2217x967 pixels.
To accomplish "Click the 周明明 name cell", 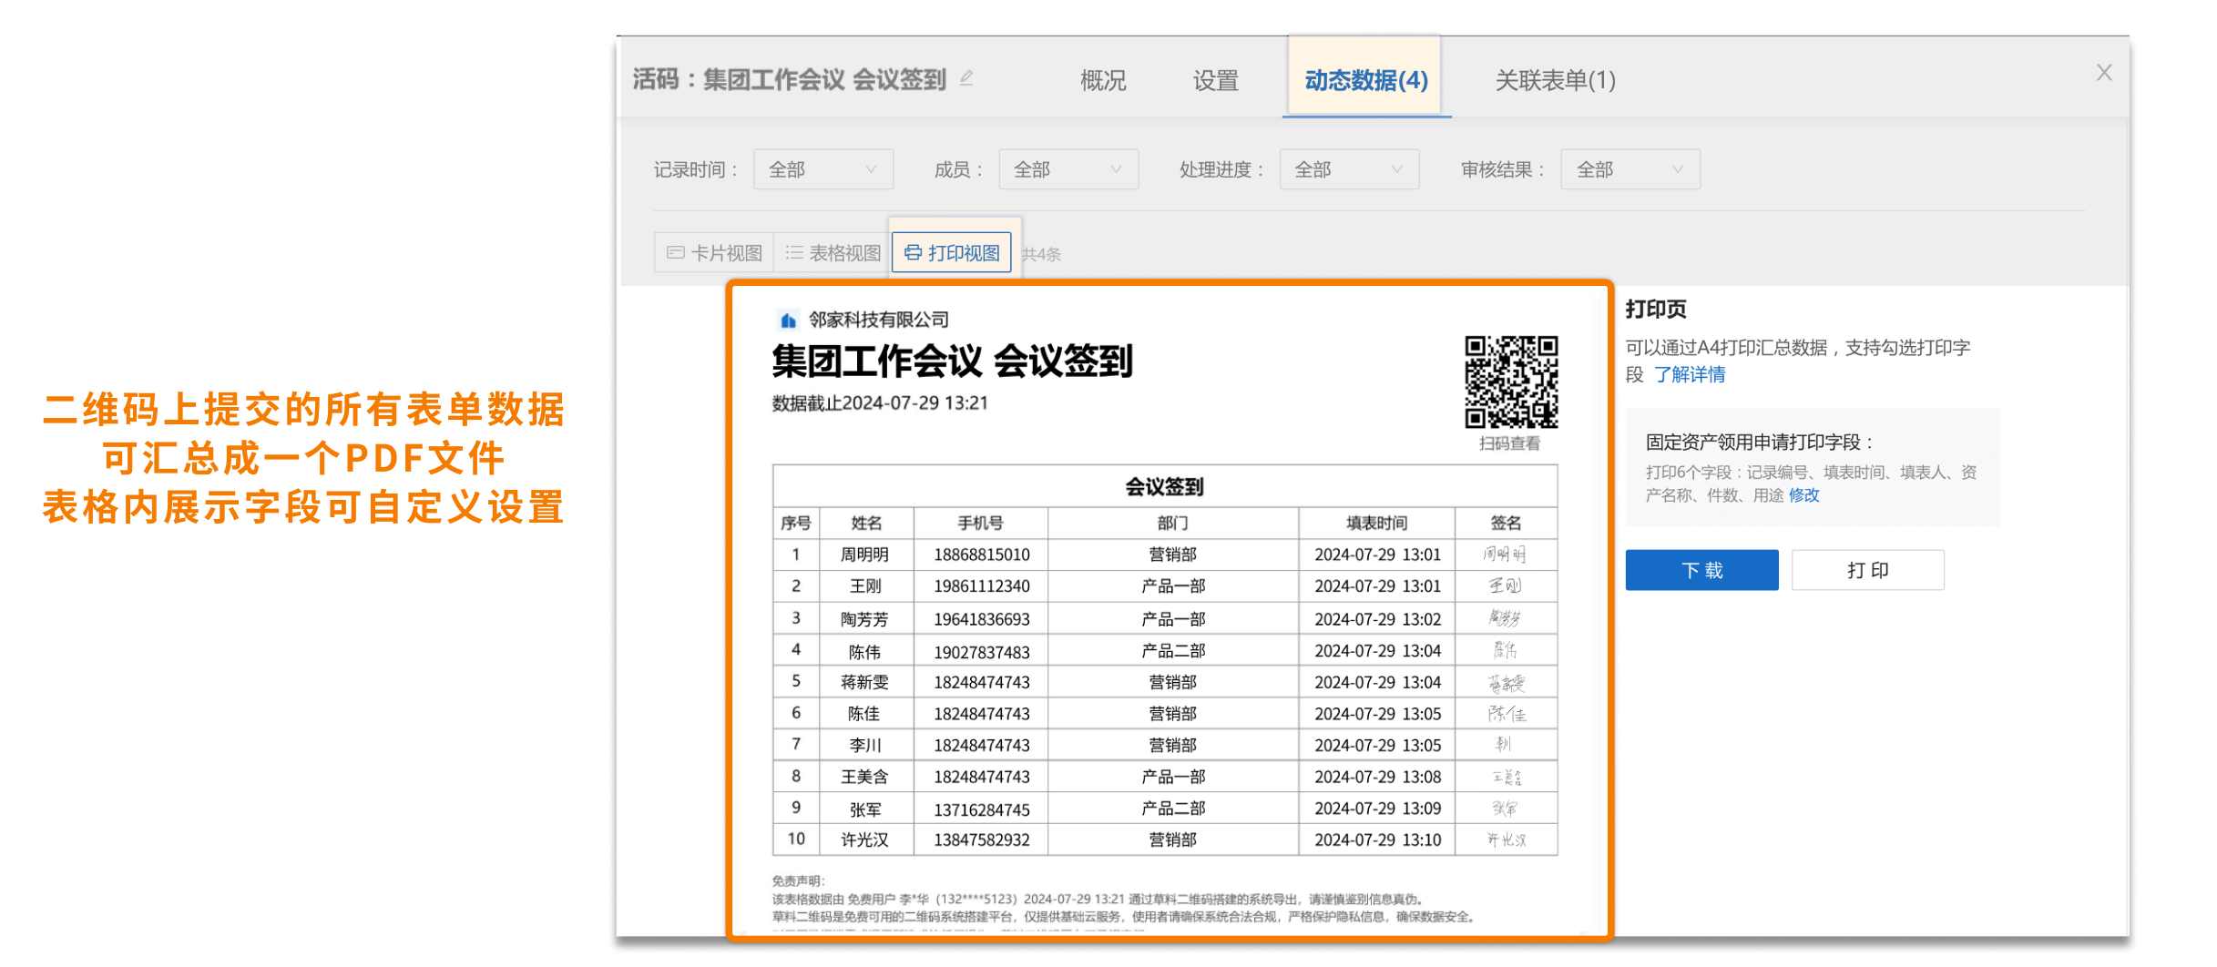I will coord(865,555).
